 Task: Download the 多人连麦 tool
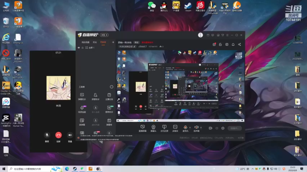96,109
